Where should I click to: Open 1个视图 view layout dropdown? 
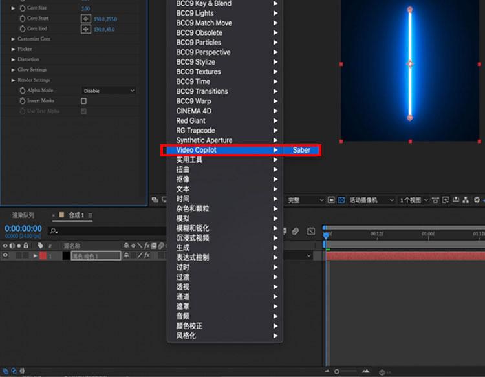[x=414, y=200]
